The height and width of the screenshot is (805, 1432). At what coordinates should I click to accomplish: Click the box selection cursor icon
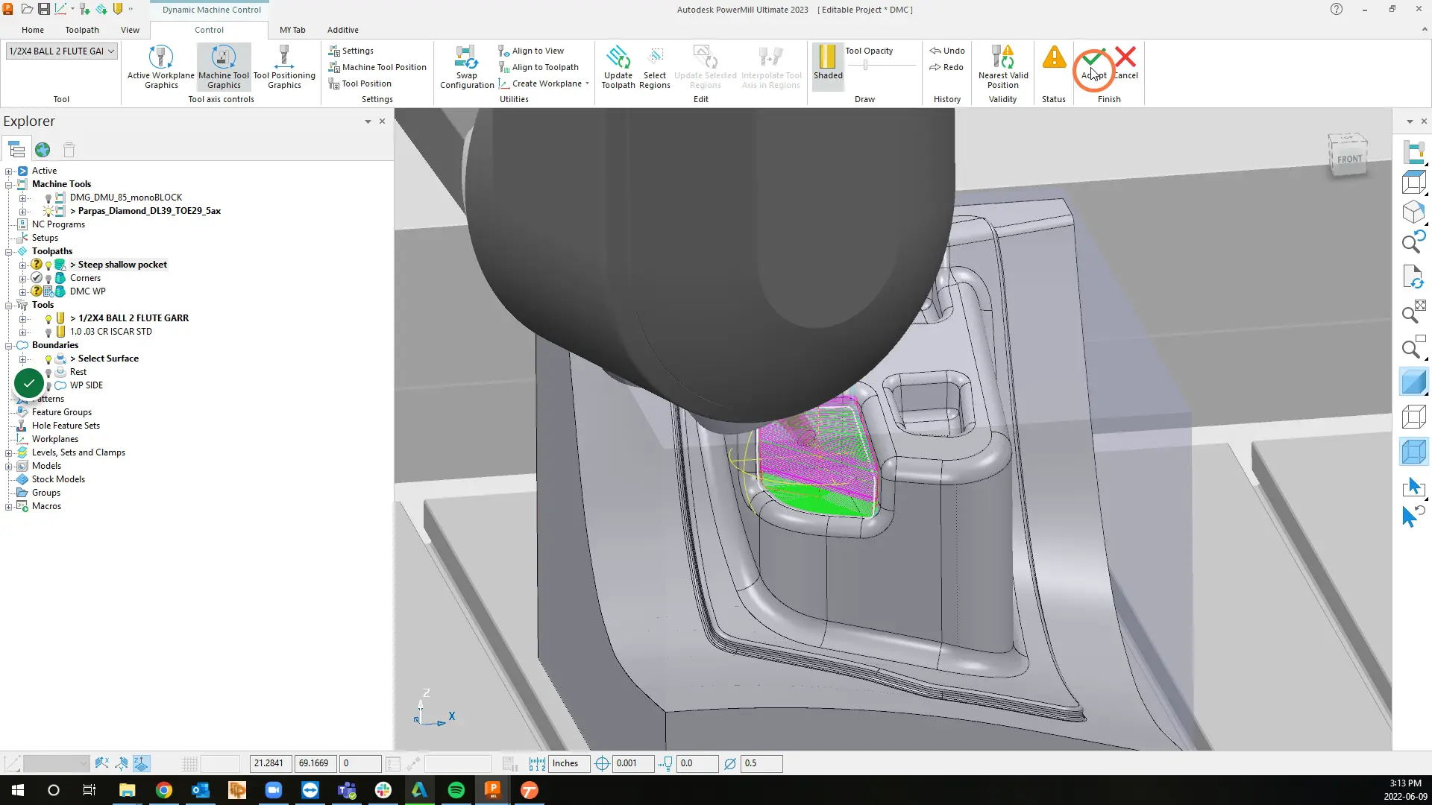(1413, 487)
